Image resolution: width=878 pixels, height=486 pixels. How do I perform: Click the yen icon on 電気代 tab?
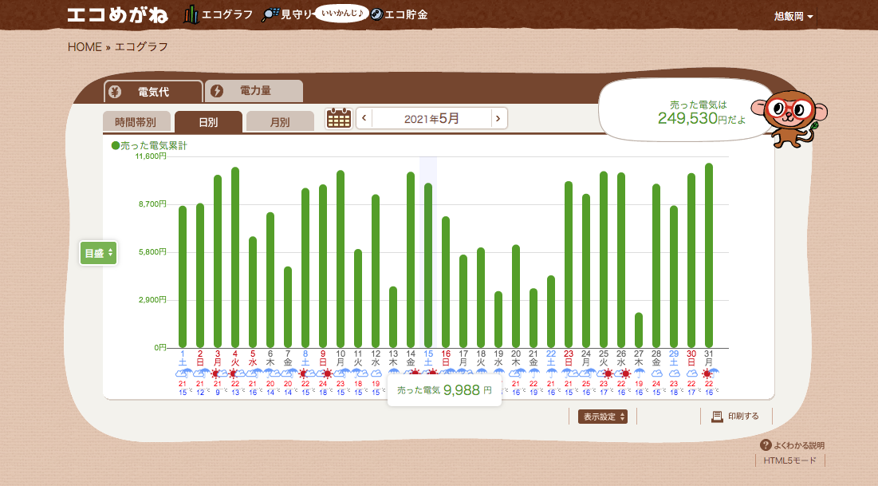[x=115, y=92]
